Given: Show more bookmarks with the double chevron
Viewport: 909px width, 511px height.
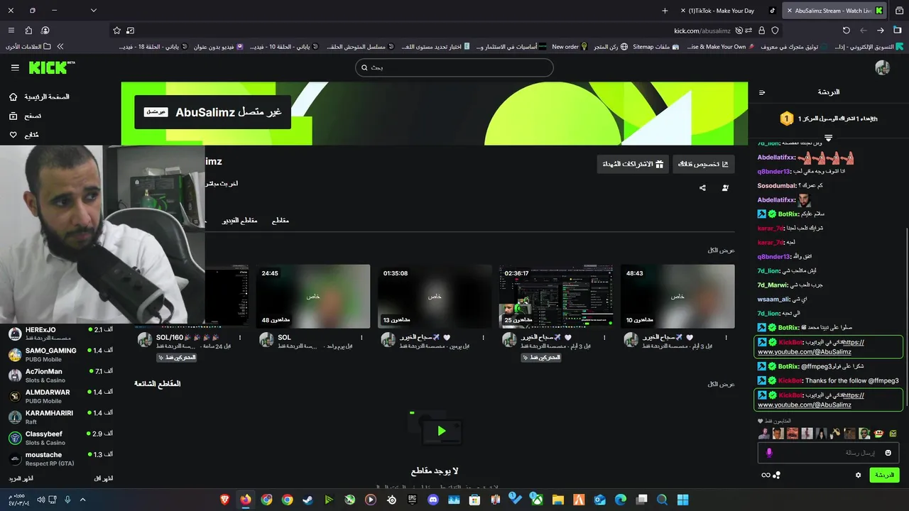Looking at the screenshot, I should pos(60,46).
